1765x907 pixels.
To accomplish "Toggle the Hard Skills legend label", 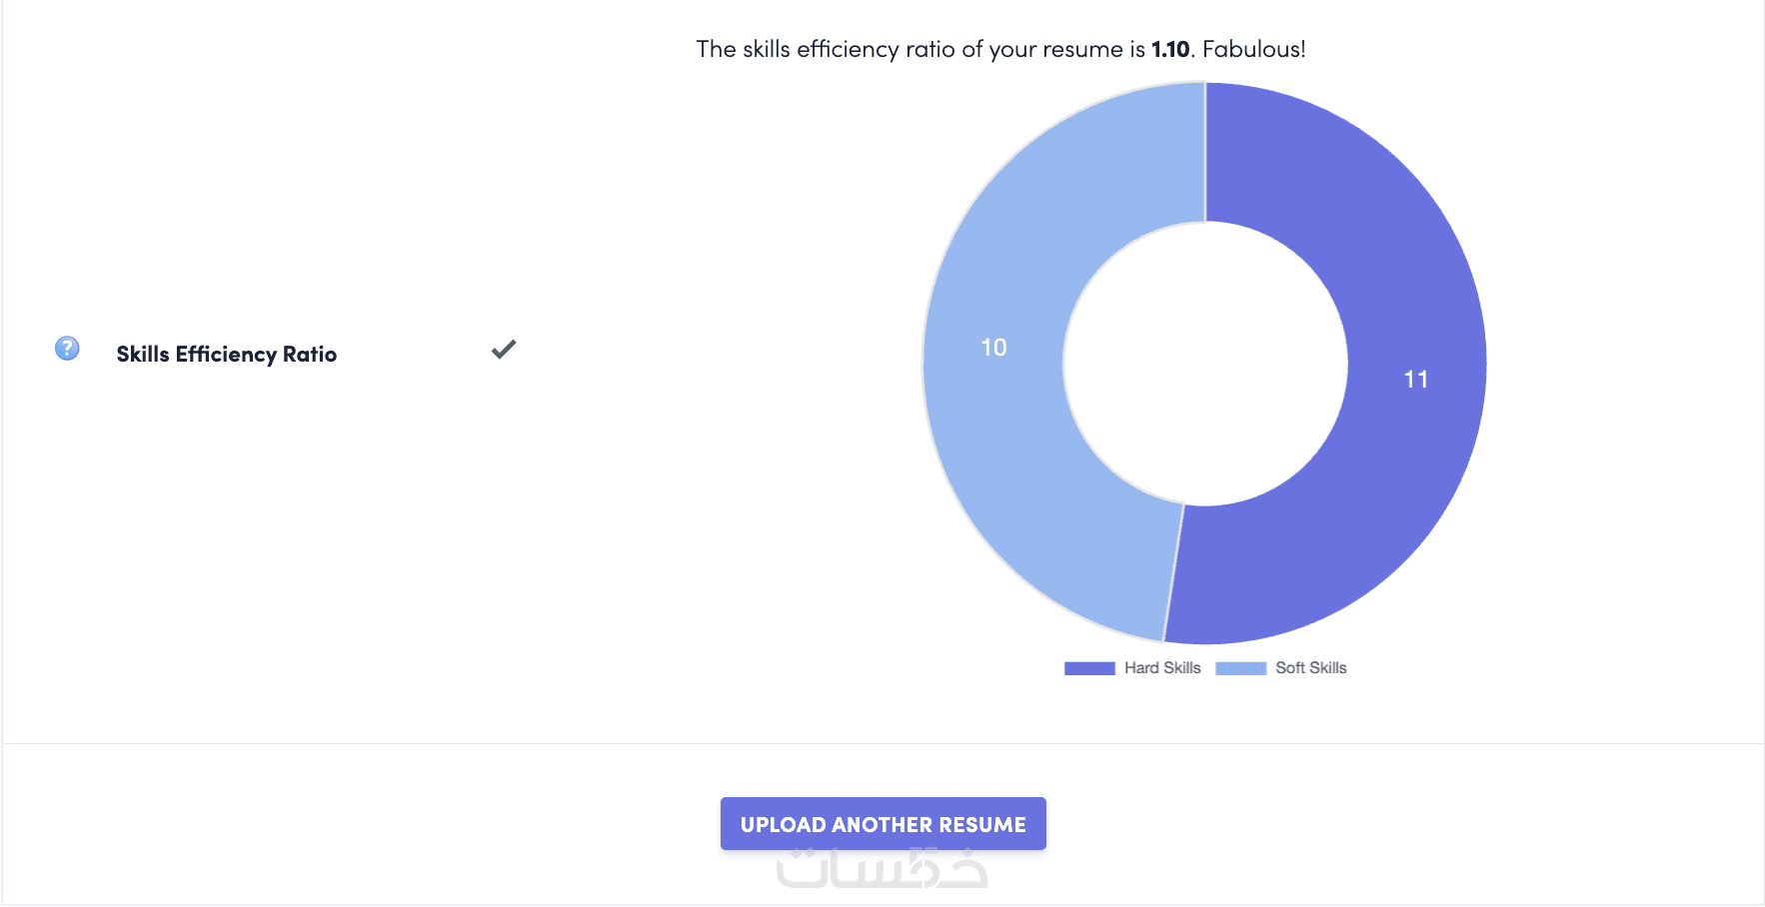I will (1162, 668).
